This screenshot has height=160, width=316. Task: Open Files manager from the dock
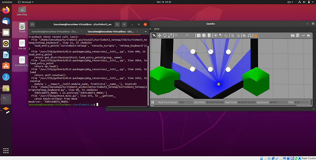coord(6,32)
